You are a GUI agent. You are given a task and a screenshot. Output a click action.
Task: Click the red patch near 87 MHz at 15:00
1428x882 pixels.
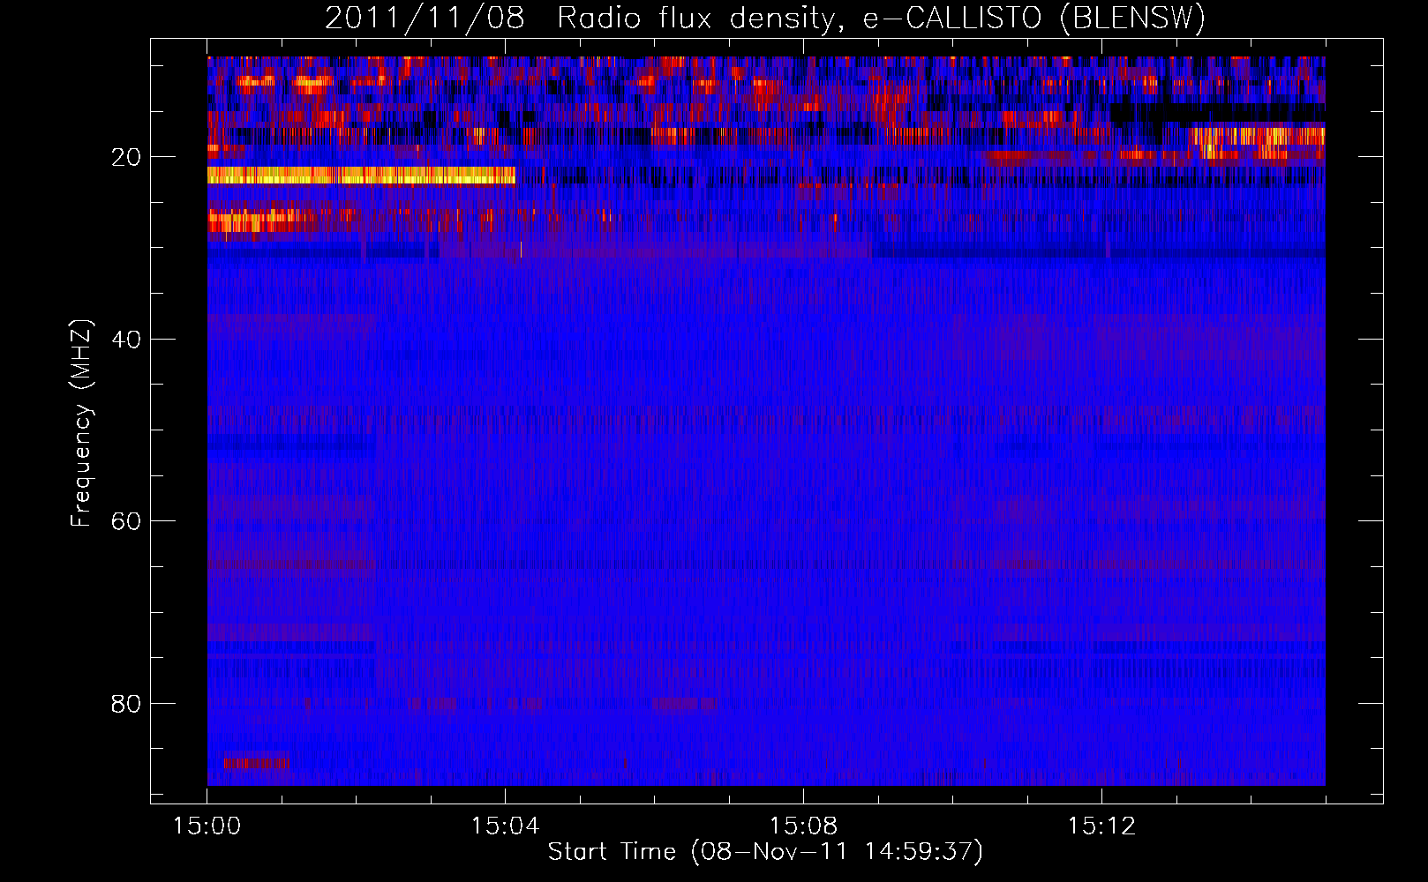pyautogui.click(x=256, y=762)
